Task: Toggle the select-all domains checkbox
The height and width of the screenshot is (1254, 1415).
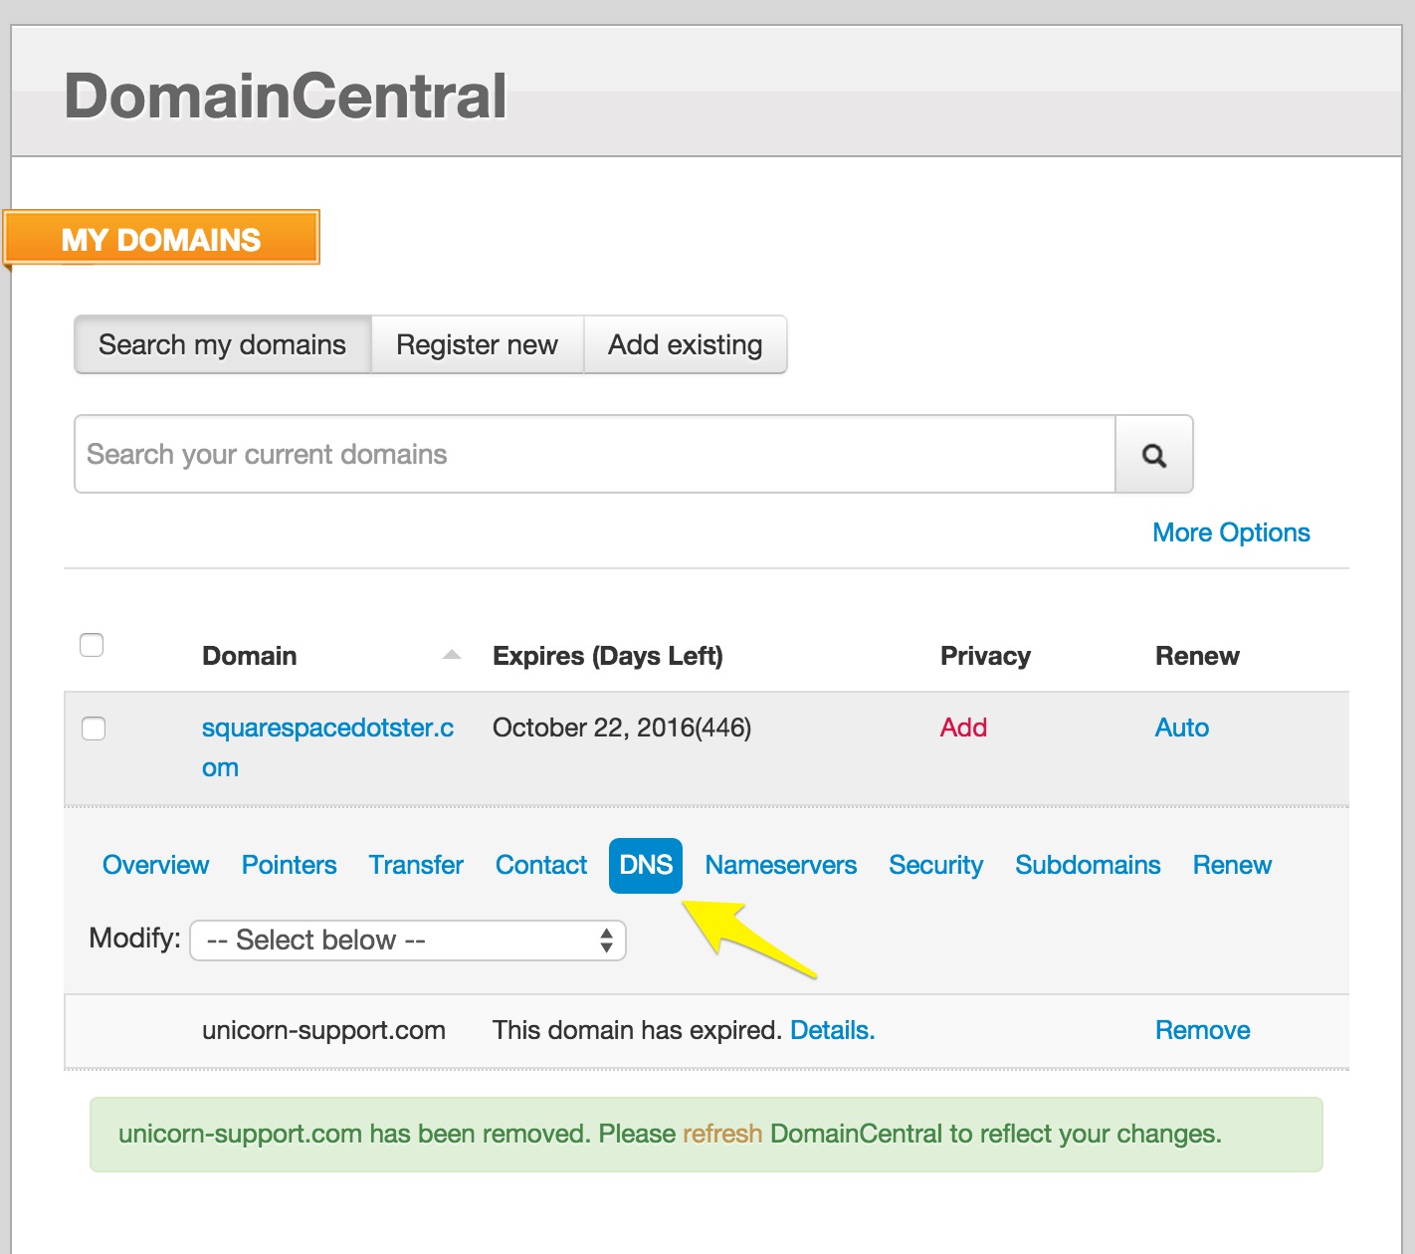Action: 92,645
